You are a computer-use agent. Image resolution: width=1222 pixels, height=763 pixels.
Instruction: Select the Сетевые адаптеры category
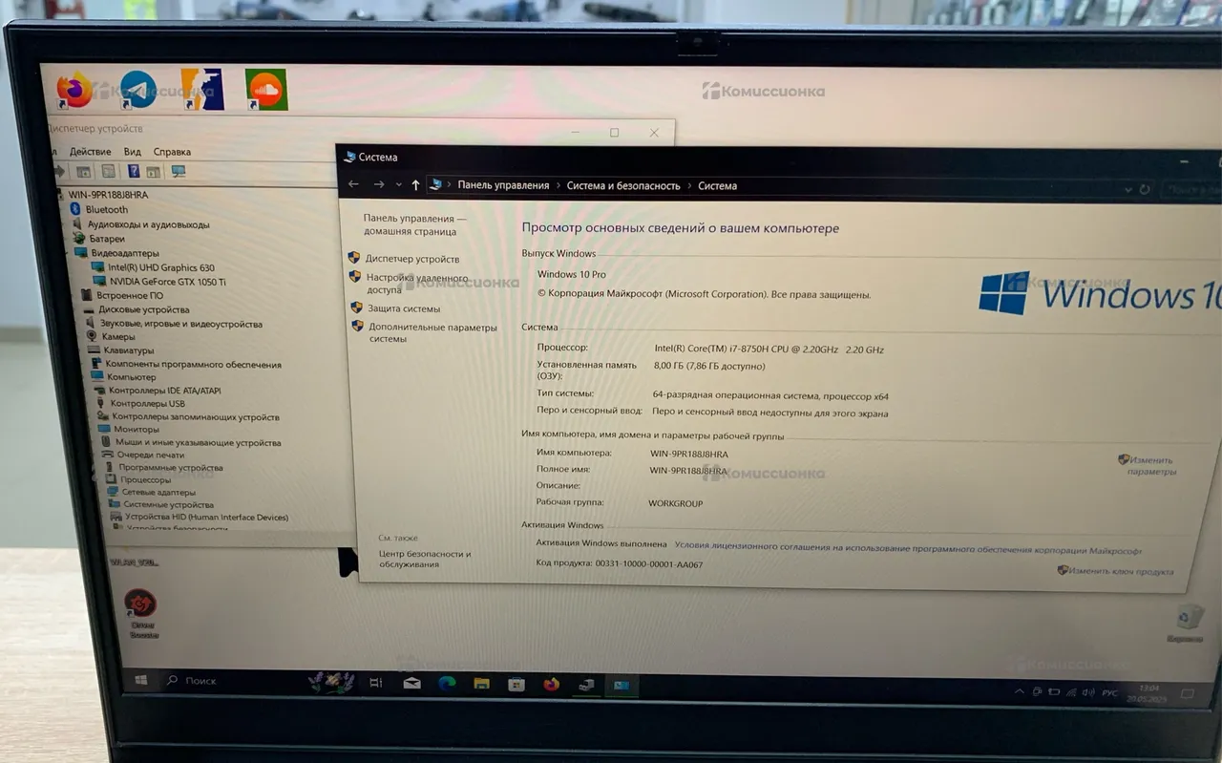[158, 493]
